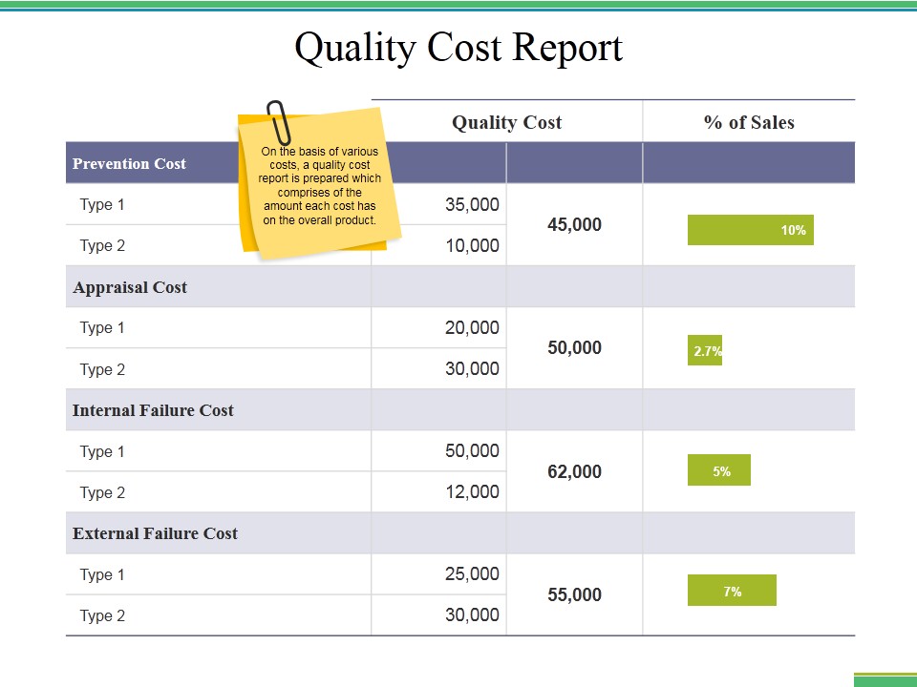Select the 50,000 Appraisal total cell
917x687 pixels.
tap(574, 347)
